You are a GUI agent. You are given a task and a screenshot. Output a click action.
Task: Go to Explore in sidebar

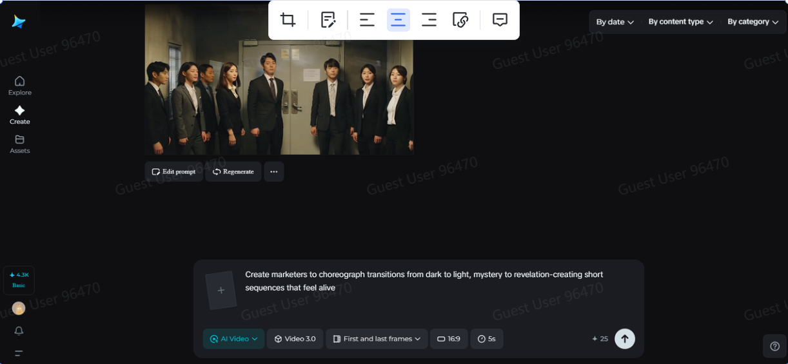[19, 85]
